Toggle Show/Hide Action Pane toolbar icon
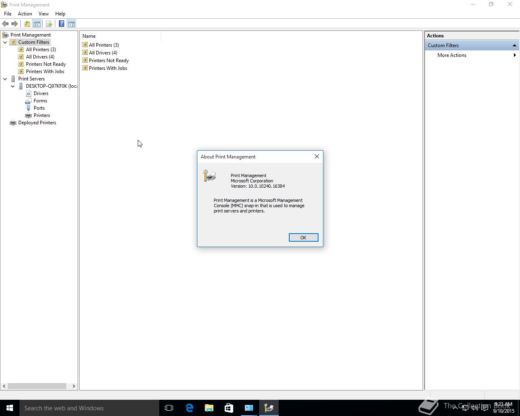The height and width of the screenshot is (416, 520). click(x=71, y=24)
